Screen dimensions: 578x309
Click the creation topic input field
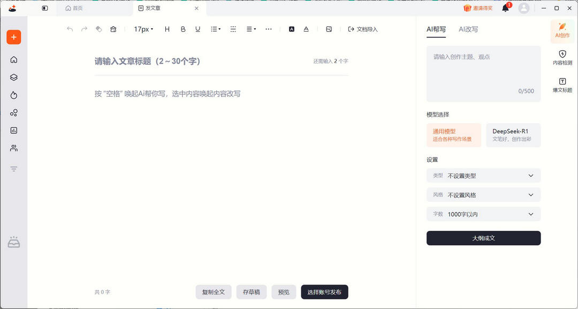(x=483, y=72)
